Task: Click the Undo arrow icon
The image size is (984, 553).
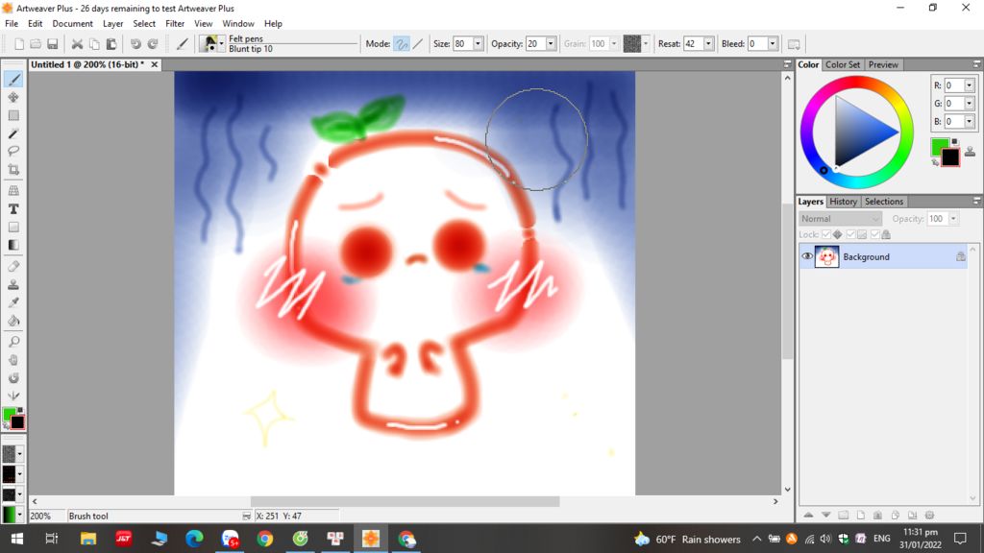Action: coord(135,44)
